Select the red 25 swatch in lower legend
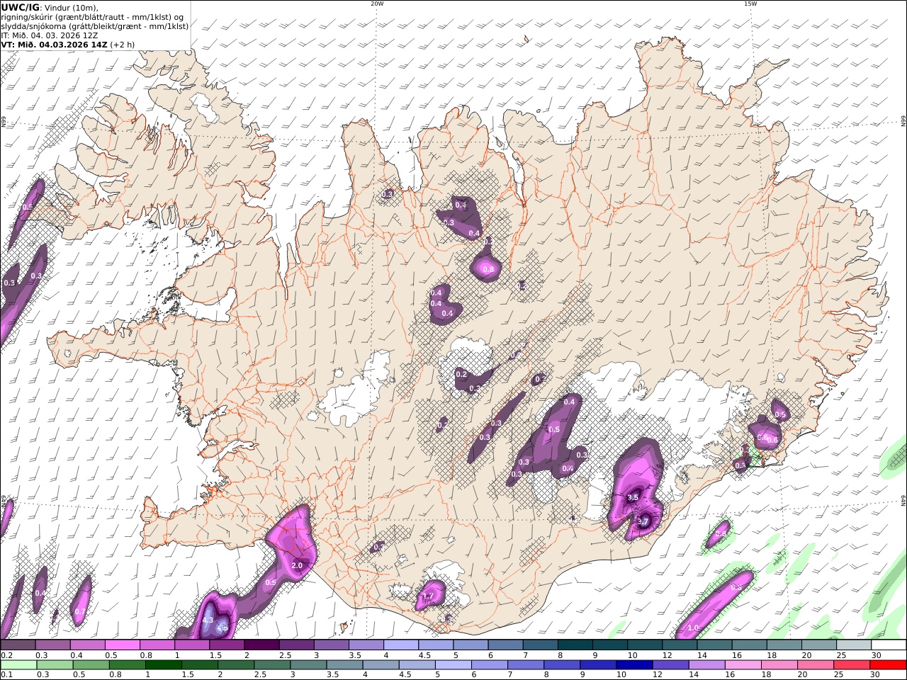This screenshot has height=680, width=907. pos(850,665)
